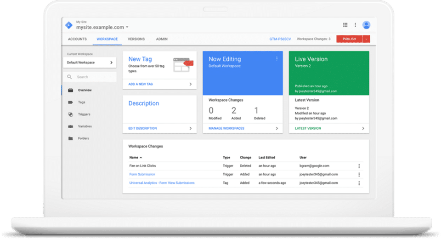Click the Edit Description chevron
Image resolution: width=441 pixels, height=239 pixels.
[190, 128]
